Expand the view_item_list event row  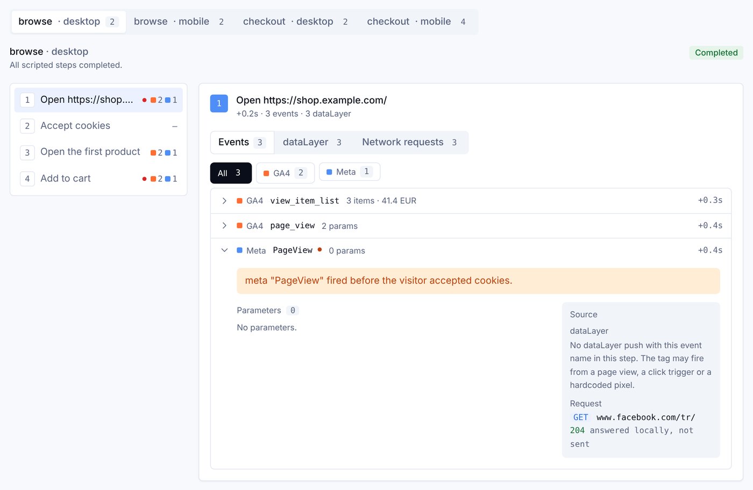click(471, 201)
